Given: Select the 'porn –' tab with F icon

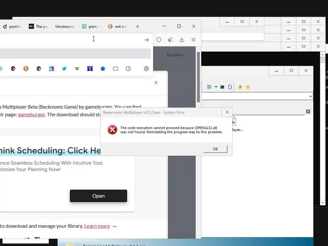Looking at the screenshot, I should point(91,27).
